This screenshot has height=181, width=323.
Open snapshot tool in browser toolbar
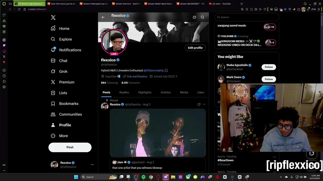pos(251,9)
